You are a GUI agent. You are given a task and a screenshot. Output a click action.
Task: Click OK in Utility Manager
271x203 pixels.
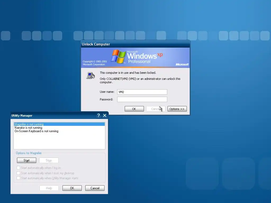[x=72, y=188]
